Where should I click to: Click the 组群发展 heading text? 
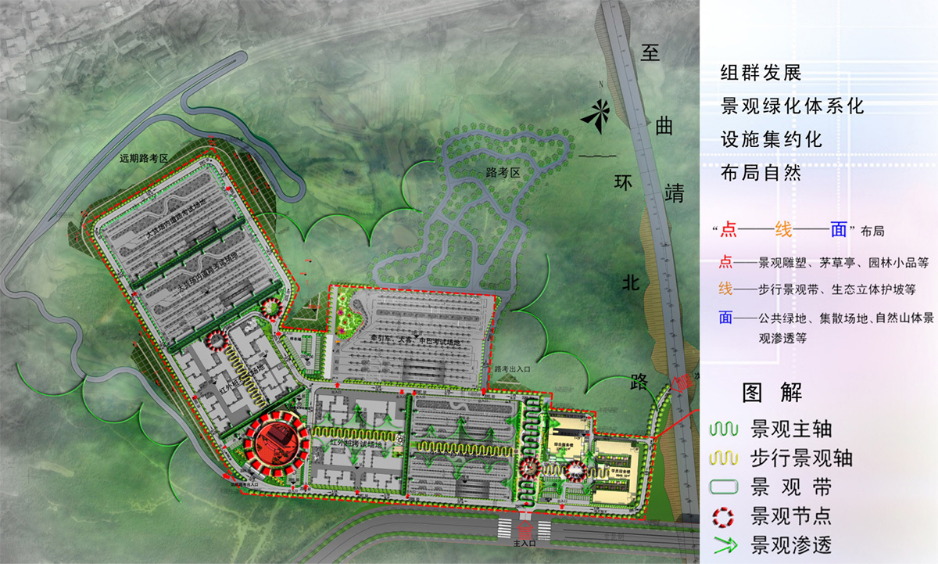(x=761, y=74)
